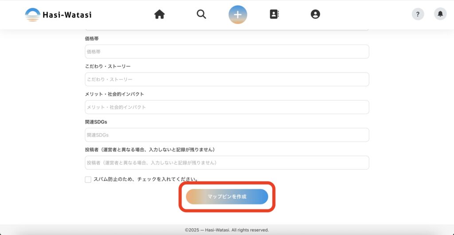
Task: Click the スパム防止のため checkbox label text
Action: tap(145, 180)
